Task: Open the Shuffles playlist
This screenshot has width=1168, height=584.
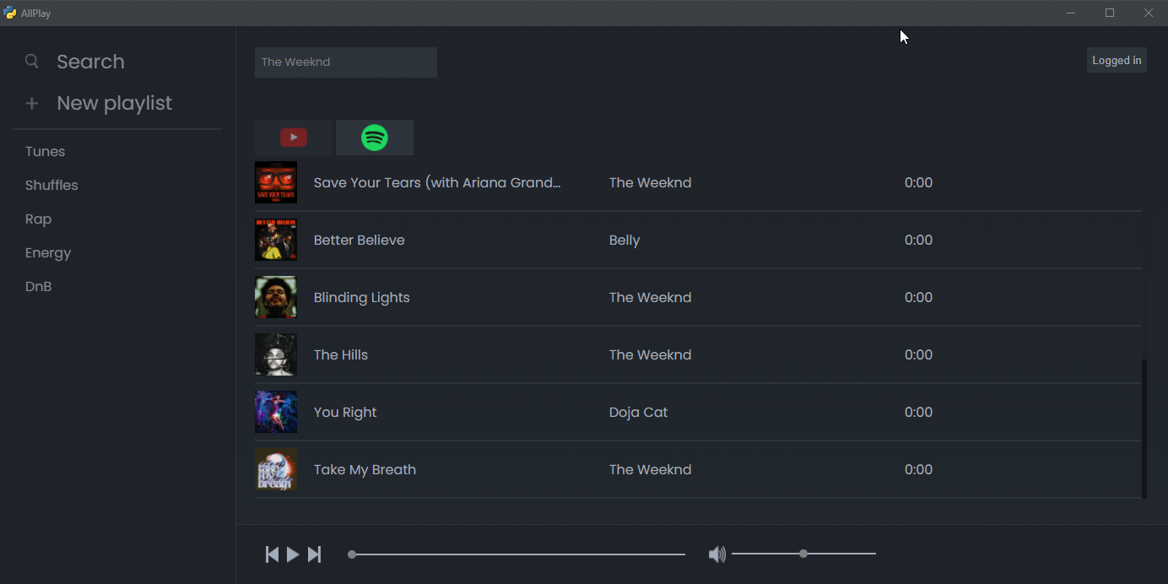Action: tap(51, 186)
